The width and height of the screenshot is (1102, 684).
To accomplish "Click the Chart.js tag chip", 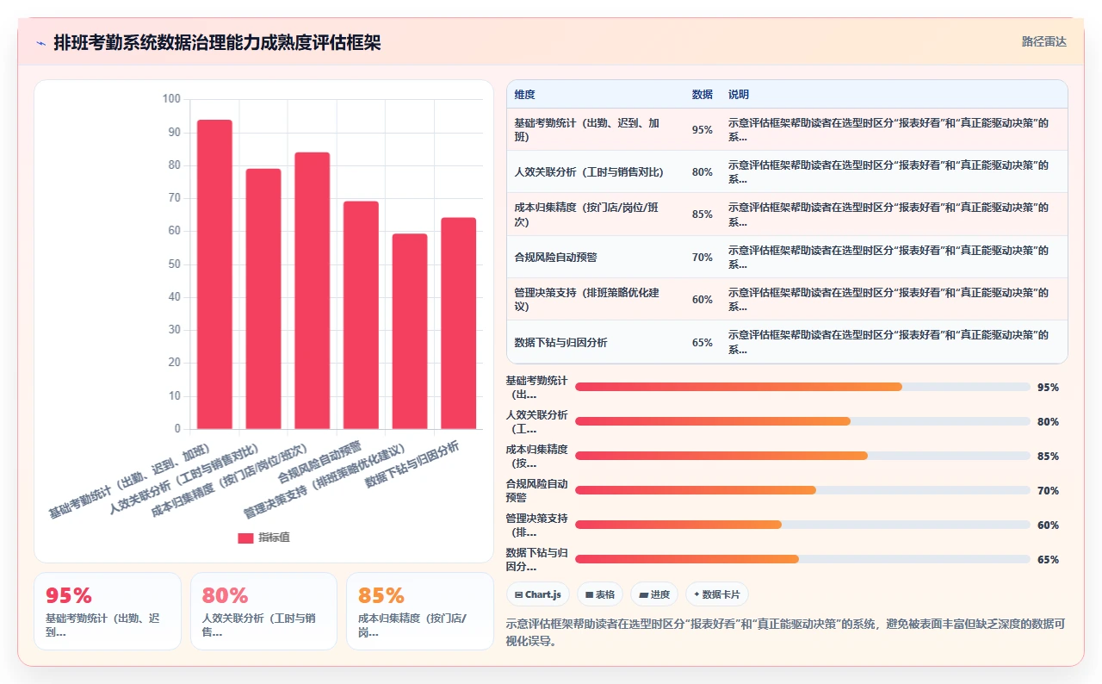I will pyautogui.click(x=538, y=594).
